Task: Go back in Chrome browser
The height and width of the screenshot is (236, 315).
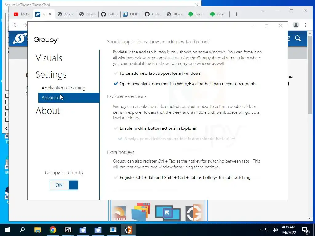Action: [15, 25]
